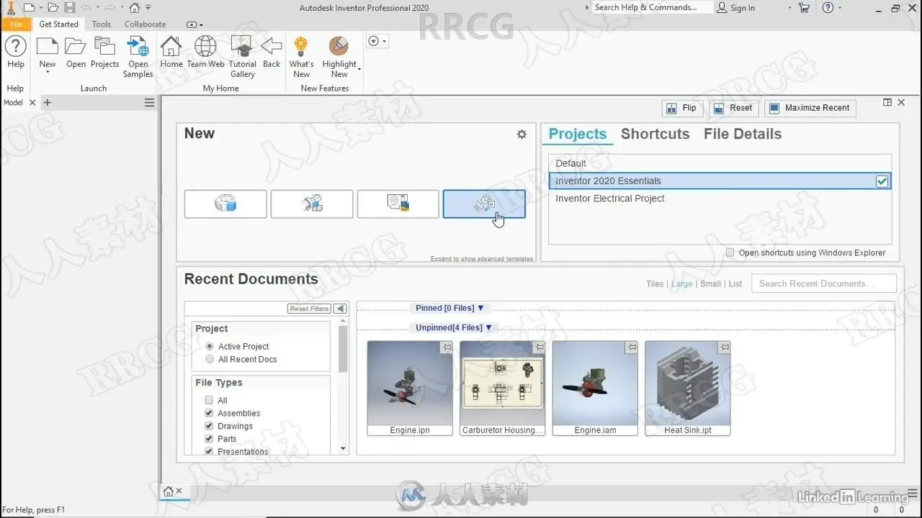Expand the New button dropdown arrow
This screenshot has width=922, height=518.
(x=48, y=73)
